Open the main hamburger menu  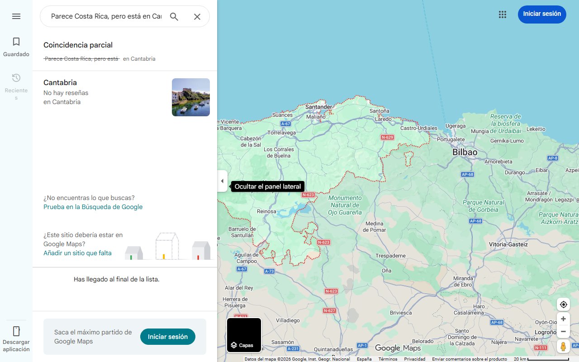click(x=16, y=16)
